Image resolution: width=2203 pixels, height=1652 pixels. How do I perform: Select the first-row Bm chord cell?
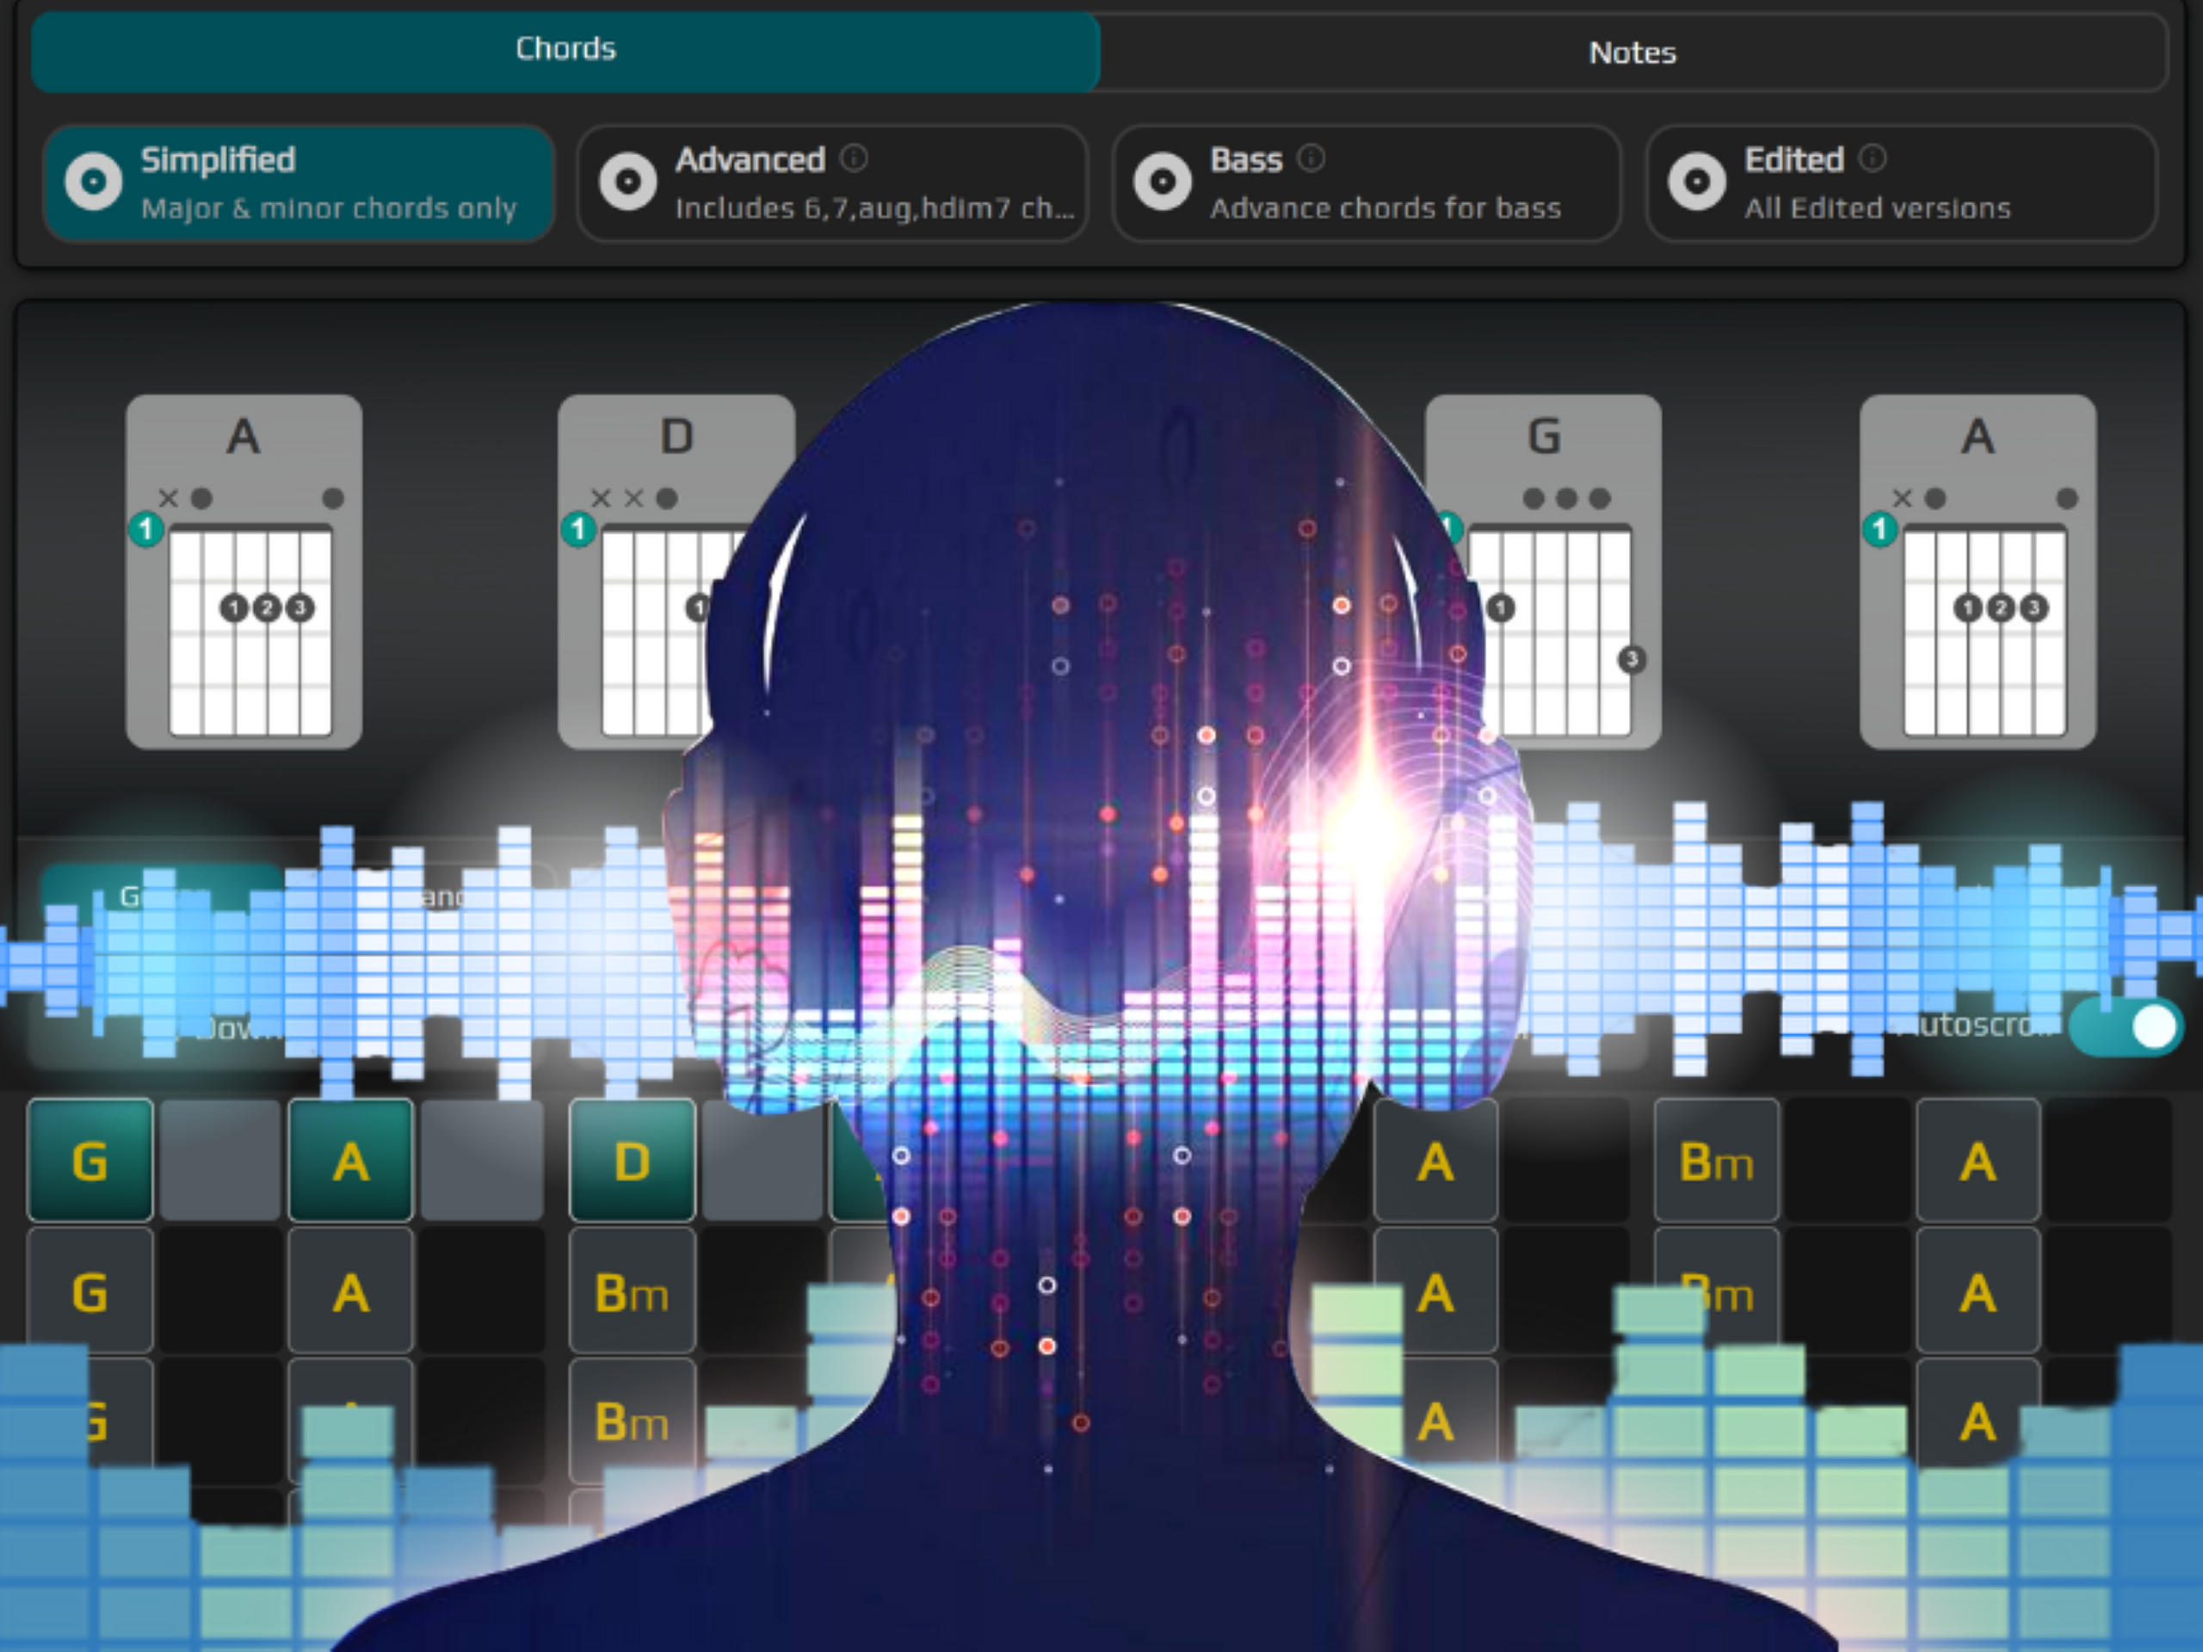[1715, 1161]
